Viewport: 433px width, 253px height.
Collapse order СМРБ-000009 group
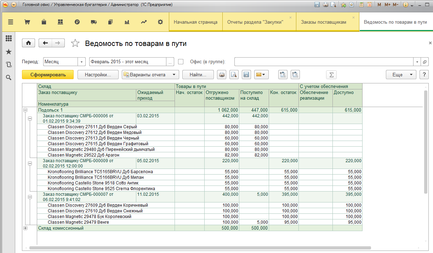coord(30,164)
